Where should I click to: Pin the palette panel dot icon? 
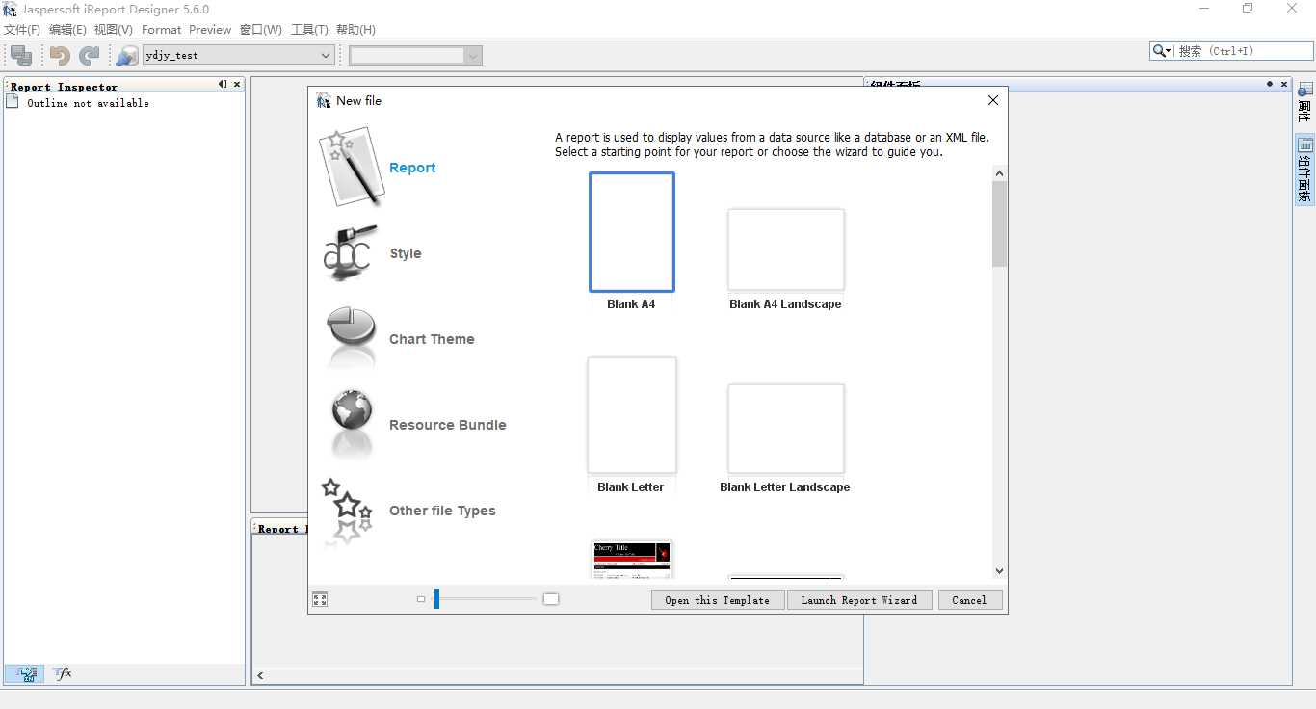(1270, 85)
